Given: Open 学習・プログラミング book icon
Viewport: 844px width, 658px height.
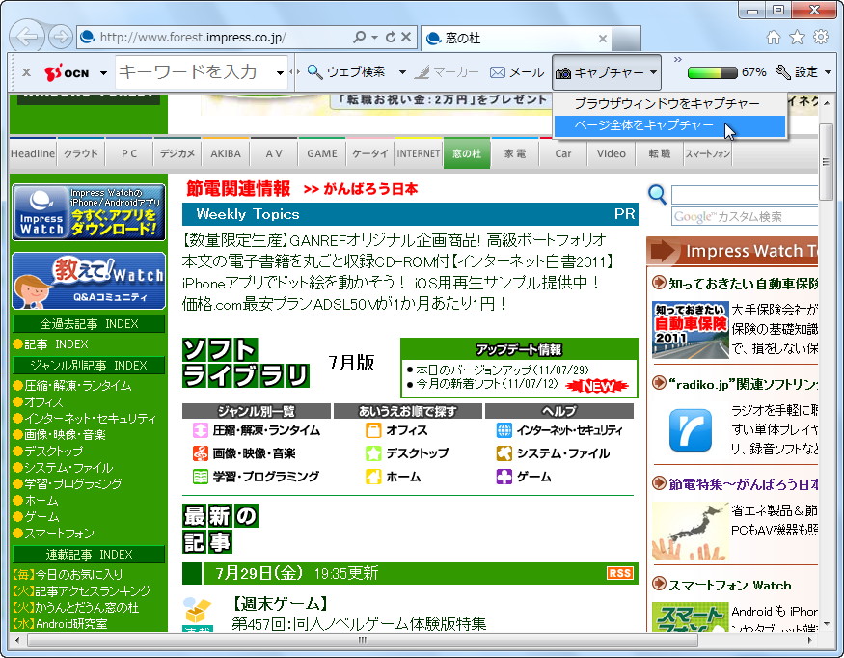Looking at the screenshot, I should [201, 477].
